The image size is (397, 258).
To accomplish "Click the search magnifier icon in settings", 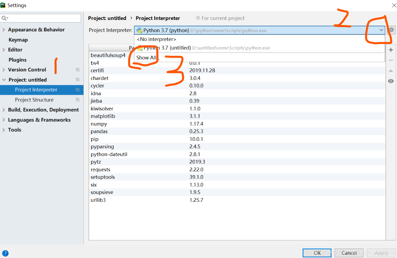I will (5, 18).
